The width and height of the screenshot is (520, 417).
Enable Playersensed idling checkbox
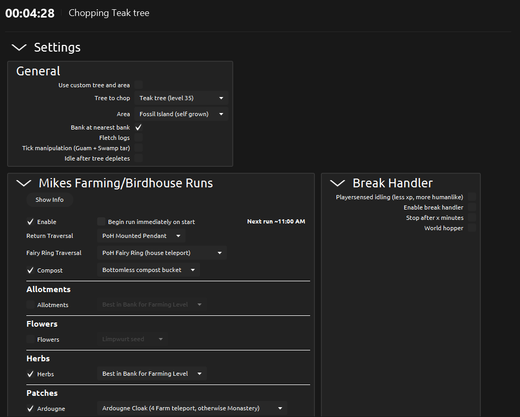click(x=471, y=197)
